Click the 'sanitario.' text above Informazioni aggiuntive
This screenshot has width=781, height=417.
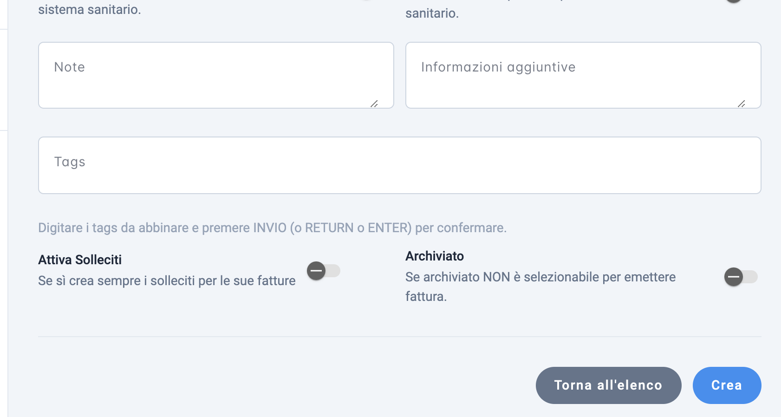(432, 13)
